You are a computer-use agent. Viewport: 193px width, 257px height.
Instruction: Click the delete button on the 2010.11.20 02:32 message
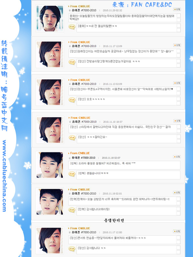pyautogui.click(x=177, y=9)
